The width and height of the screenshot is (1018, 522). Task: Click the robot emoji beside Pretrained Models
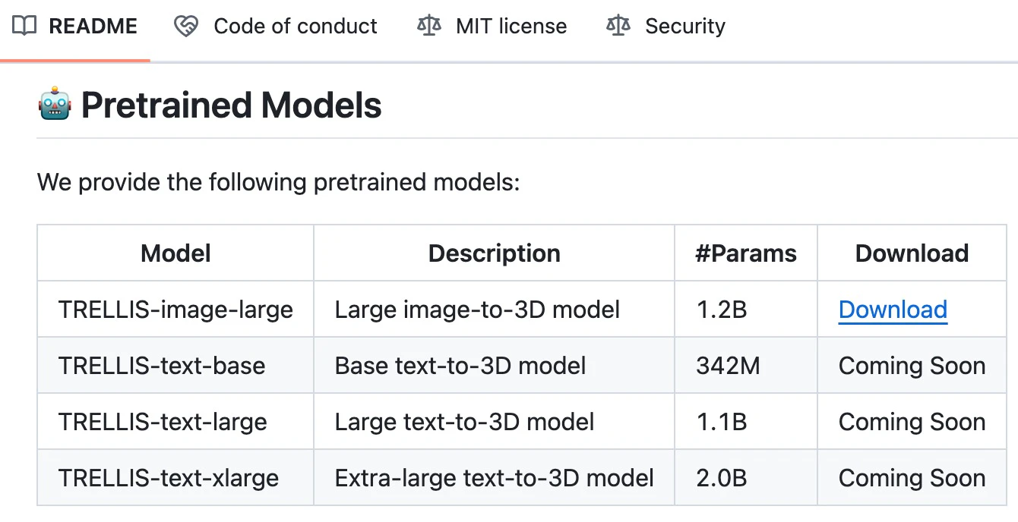tap(55, 104)
